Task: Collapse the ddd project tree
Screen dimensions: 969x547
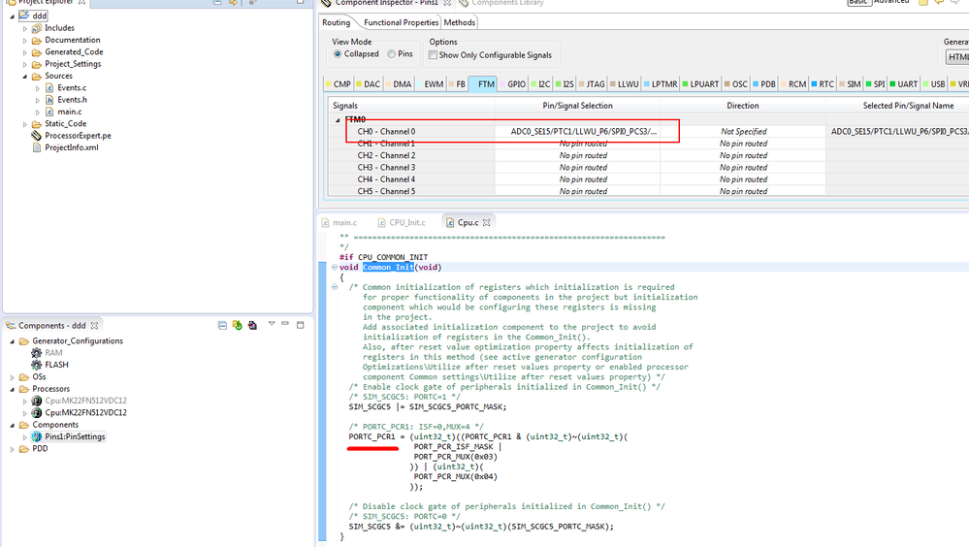Action: click(x=12, y=16)
